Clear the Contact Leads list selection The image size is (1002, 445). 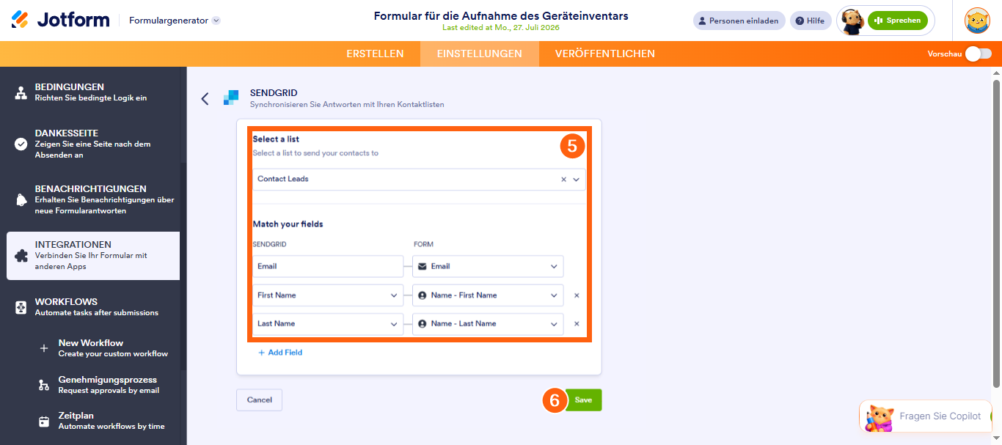coord(563,180)
